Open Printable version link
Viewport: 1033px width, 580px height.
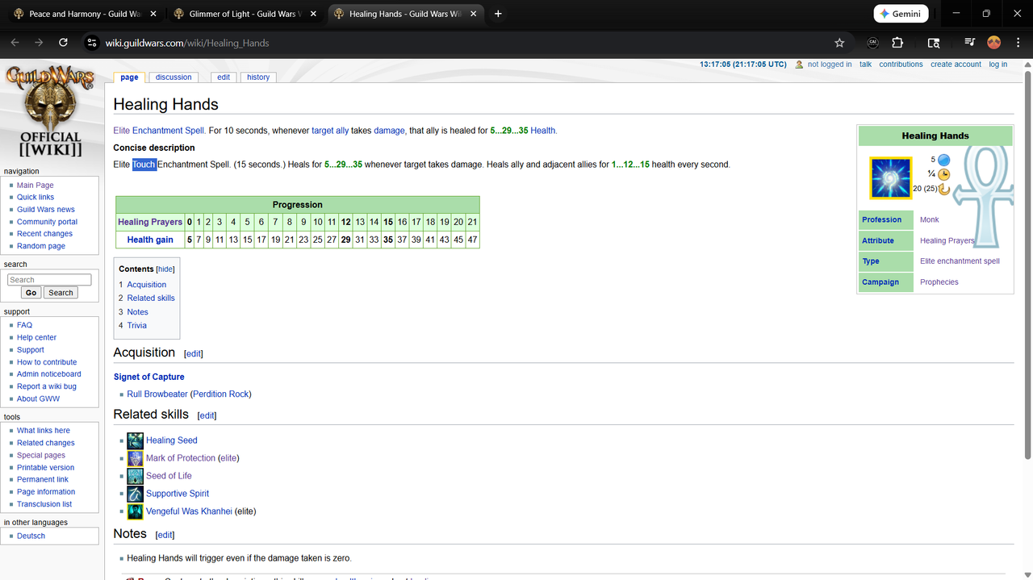(x=45, y=468)
